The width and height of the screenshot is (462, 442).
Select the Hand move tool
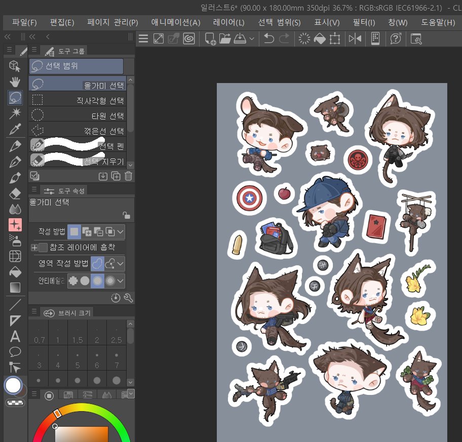(15, 82)
